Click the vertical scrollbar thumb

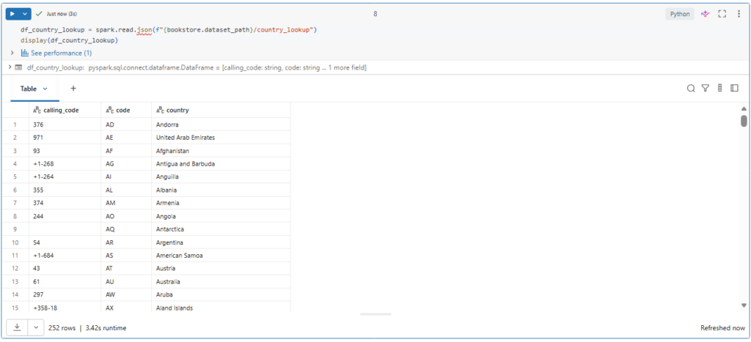(x=744, y=121)
